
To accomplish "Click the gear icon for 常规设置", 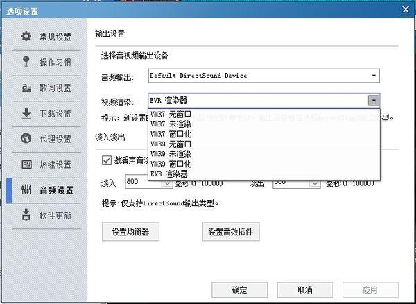I will point(26,36).
